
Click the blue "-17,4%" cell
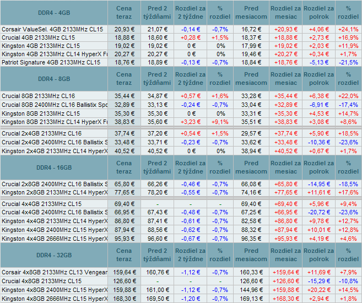(348, 105)
